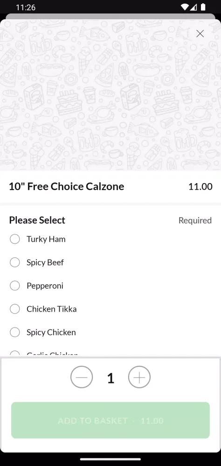Tap the Wi-Fi status bar icon
221x466 pixels.
click(x=185, y=7)
